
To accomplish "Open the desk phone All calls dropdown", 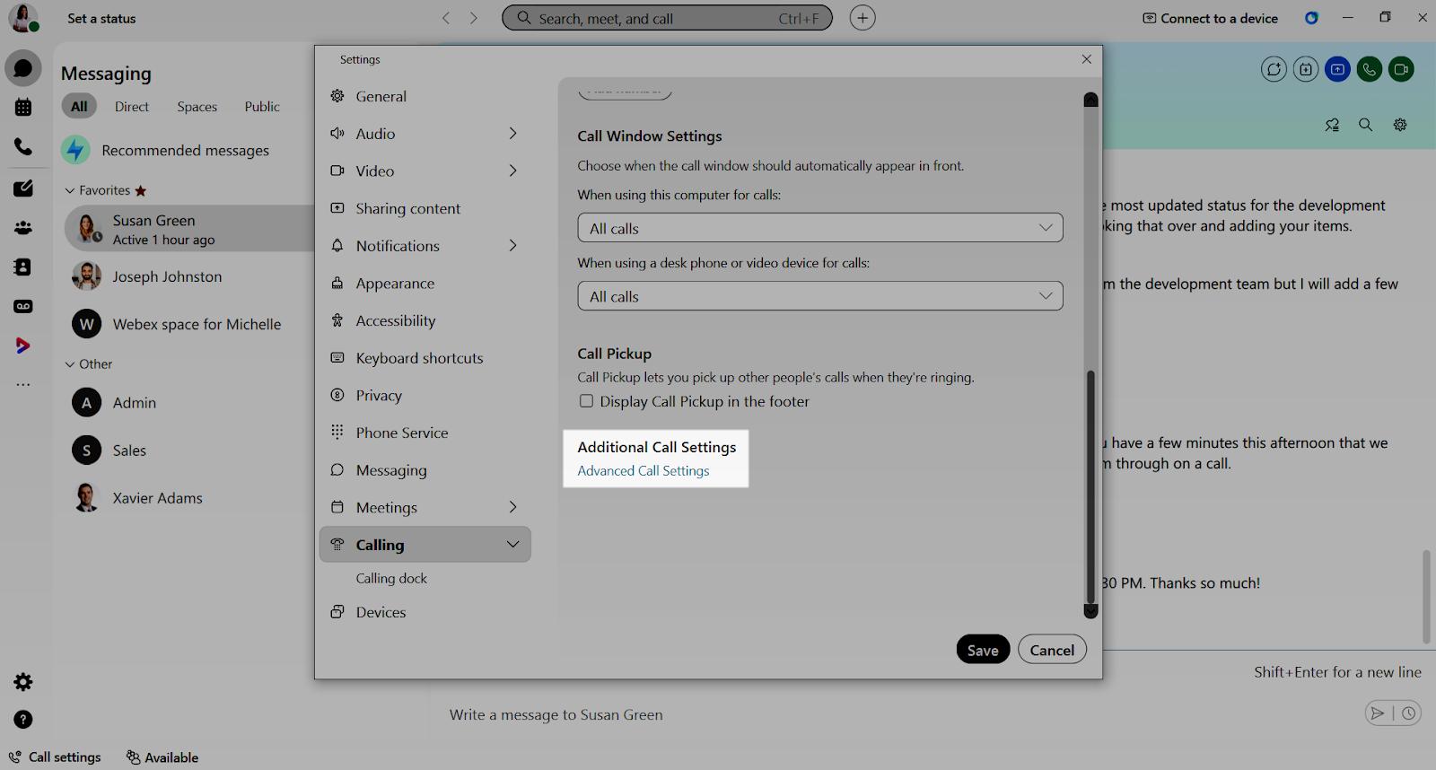I will click(x=820, y=296).
